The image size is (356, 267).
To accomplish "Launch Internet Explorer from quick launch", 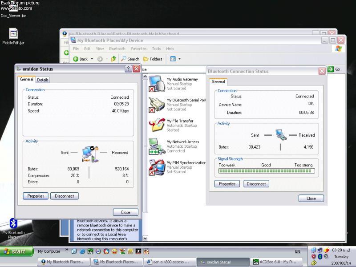I will click(x=82, y=251).
